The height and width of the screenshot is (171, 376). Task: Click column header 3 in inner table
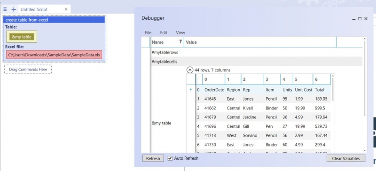coord(272,79)
